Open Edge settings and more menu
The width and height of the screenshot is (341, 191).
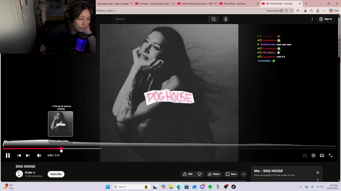(x=324, y=11)
